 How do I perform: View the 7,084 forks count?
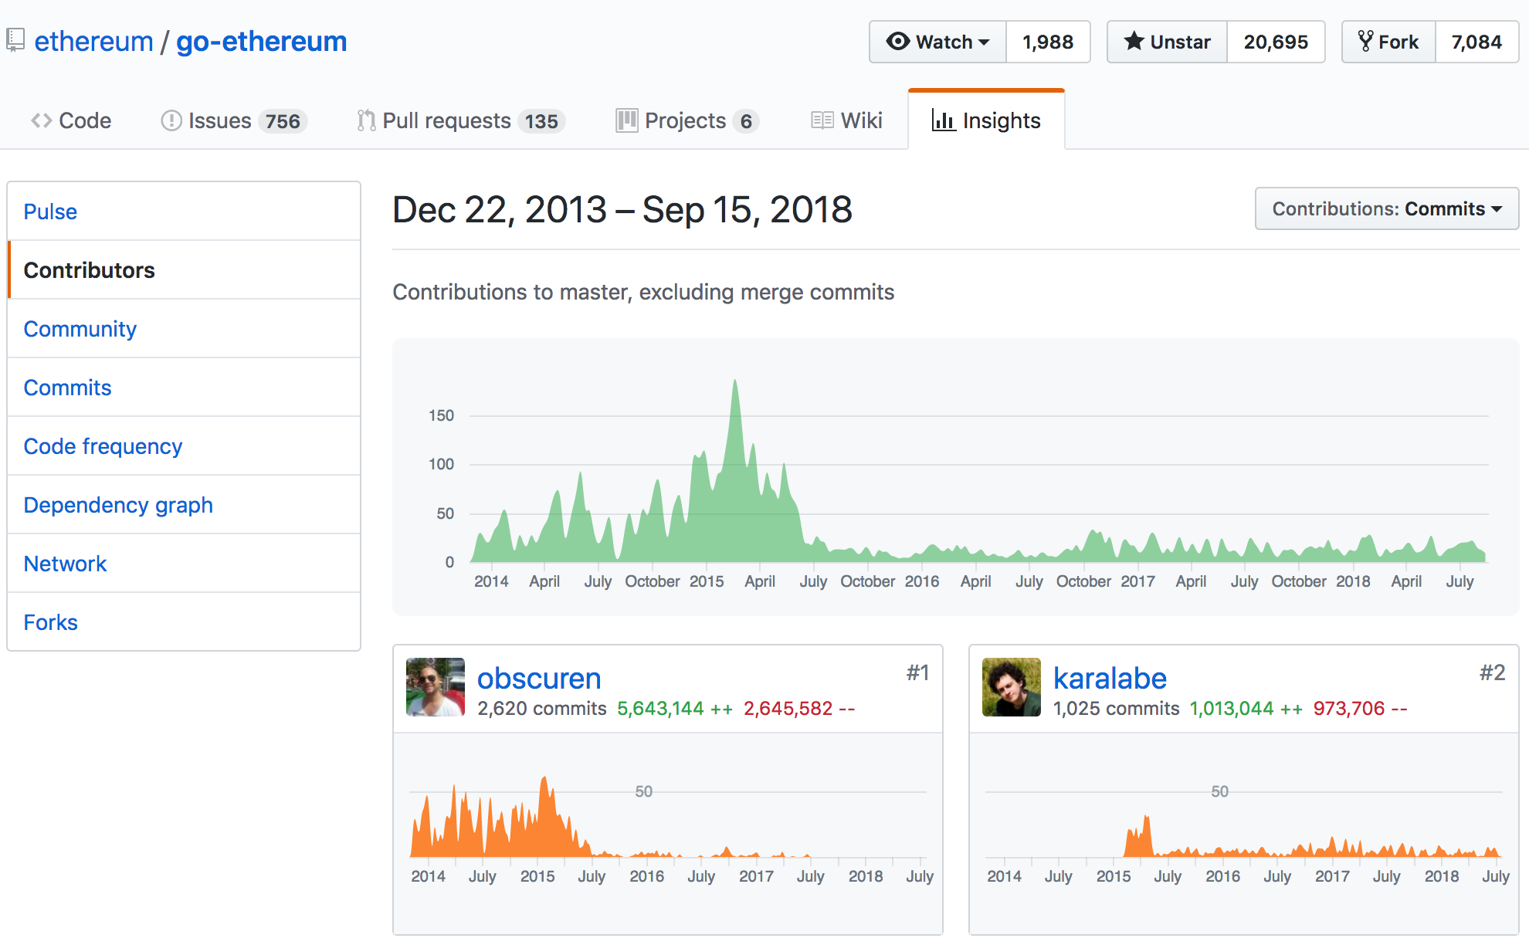[x=1476, y=42]
